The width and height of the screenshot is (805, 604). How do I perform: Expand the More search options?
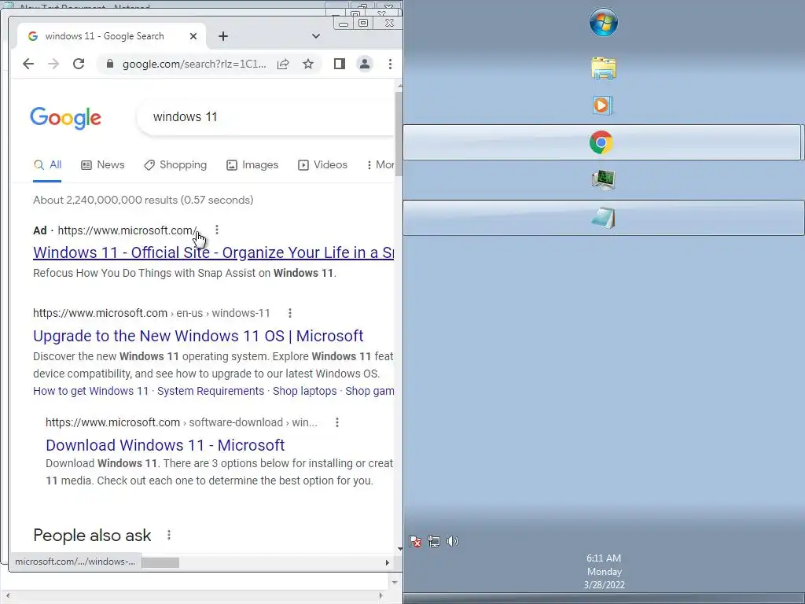380,165
